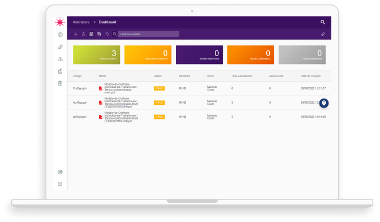The image size is (380, 222).
Task: Click PDF icon in Ap45gcqph row
Action: pyautogui.click(x=101, y=103)
